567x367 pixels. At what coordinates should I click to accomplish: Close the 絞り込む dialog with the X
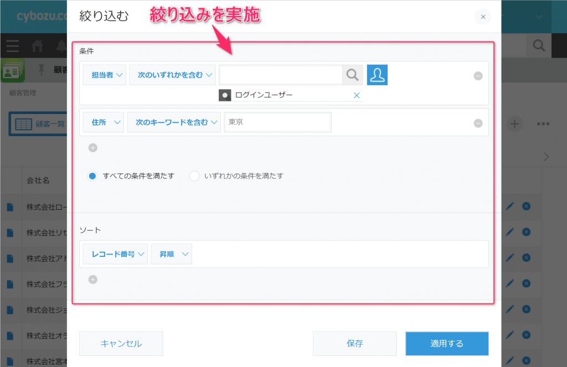tap(483, 17)
